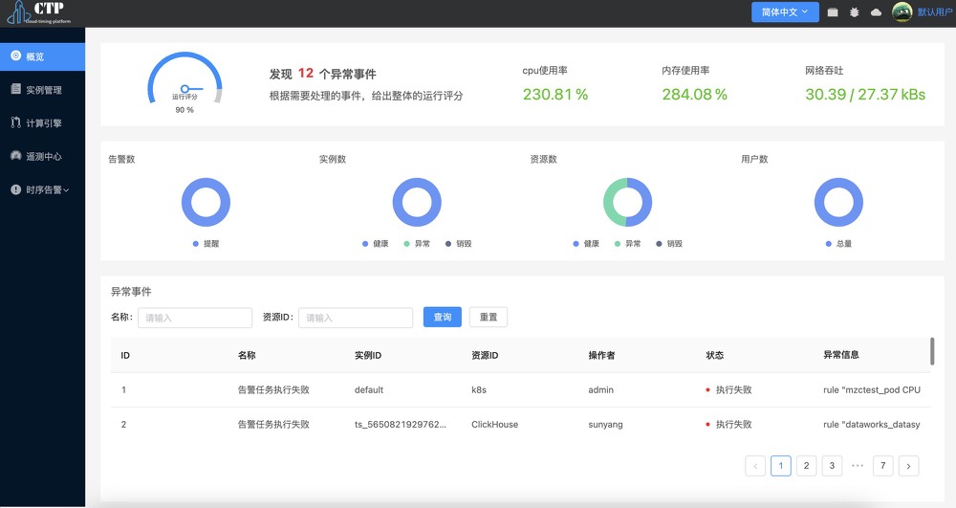Select page 1 in pagination
This screenshot has height=508, width=956.
780,466
